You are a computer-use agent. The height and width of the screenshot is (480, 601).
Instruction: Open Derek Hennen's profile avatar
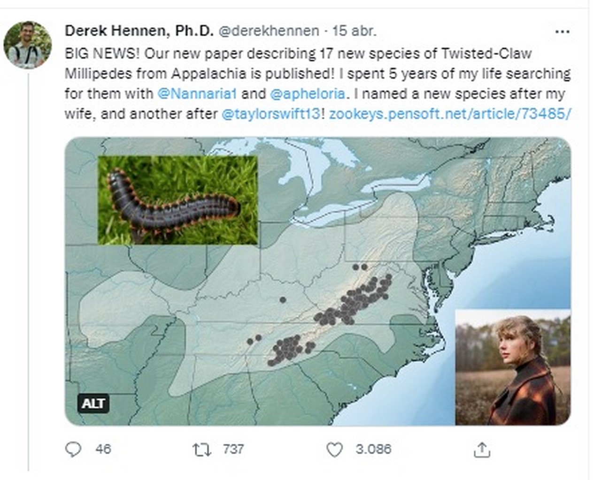[28, 45]
